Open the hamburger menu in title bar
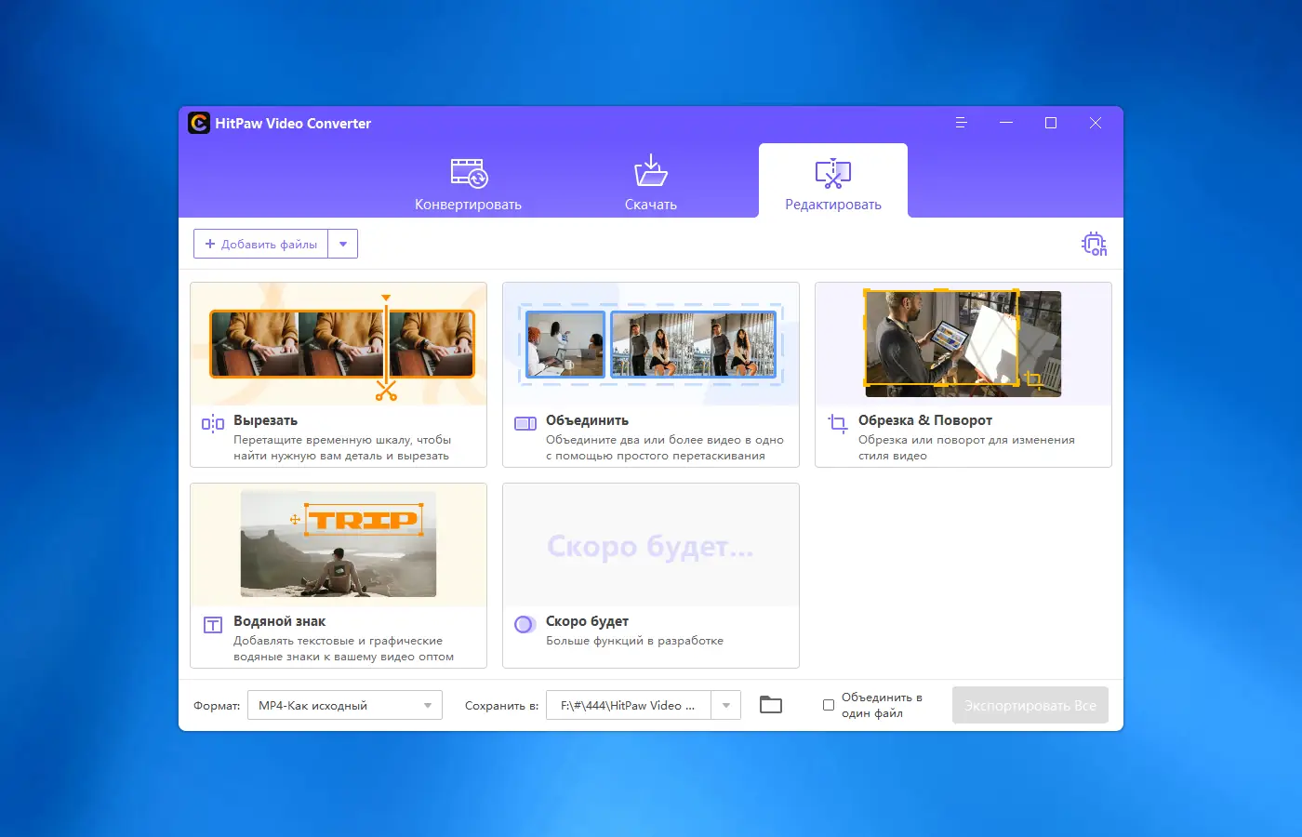The image size is (1302, 837). pos(962,123)
